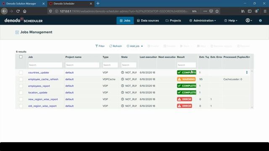The height and width of the screenshot is (151, 269).
Task: Open the employees_report job
Action: 39,86
